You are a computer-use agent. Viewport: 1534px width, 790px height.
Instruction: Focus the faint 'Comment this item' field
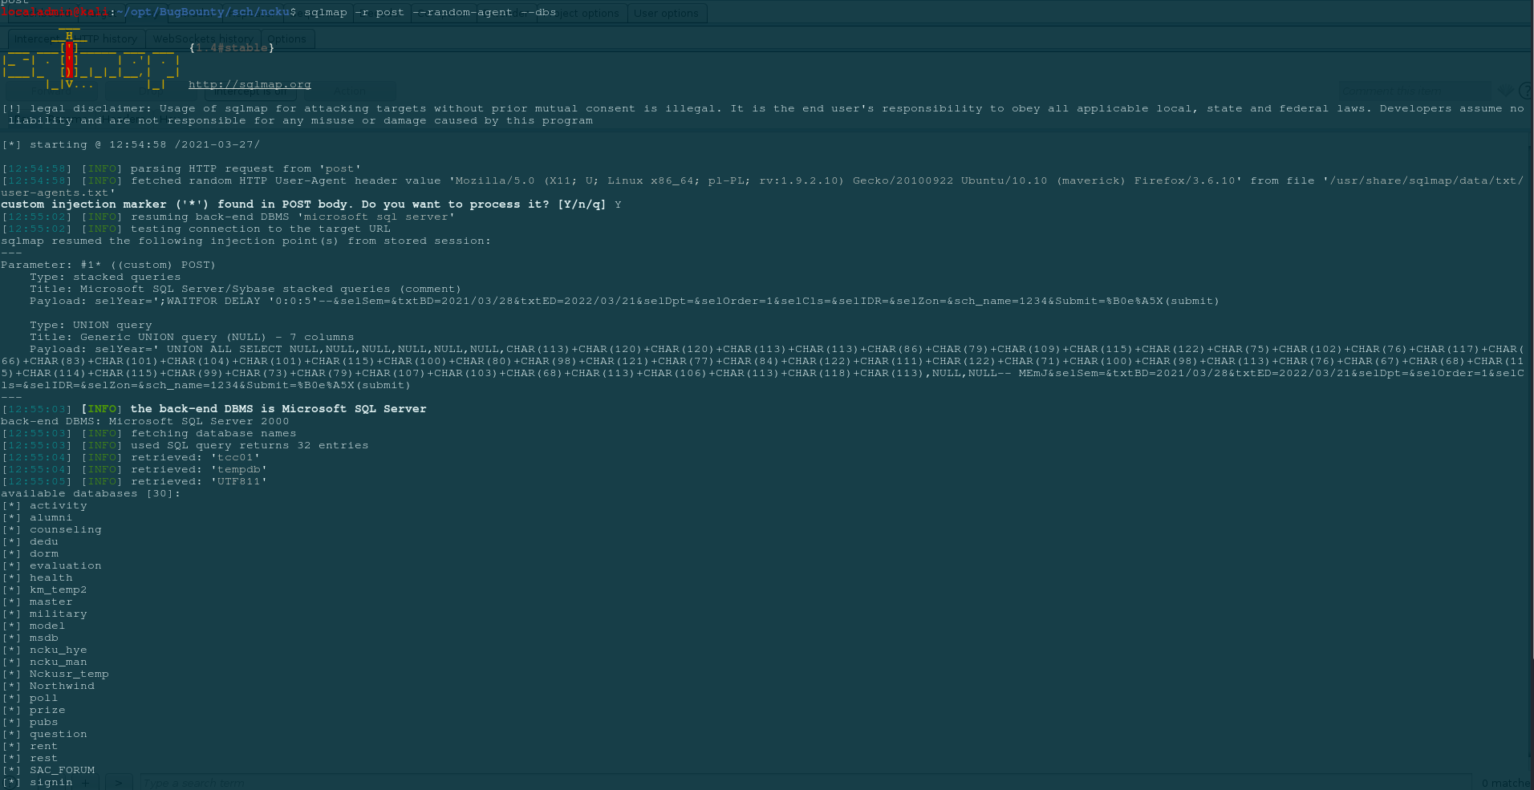[x=1414, y=91]
